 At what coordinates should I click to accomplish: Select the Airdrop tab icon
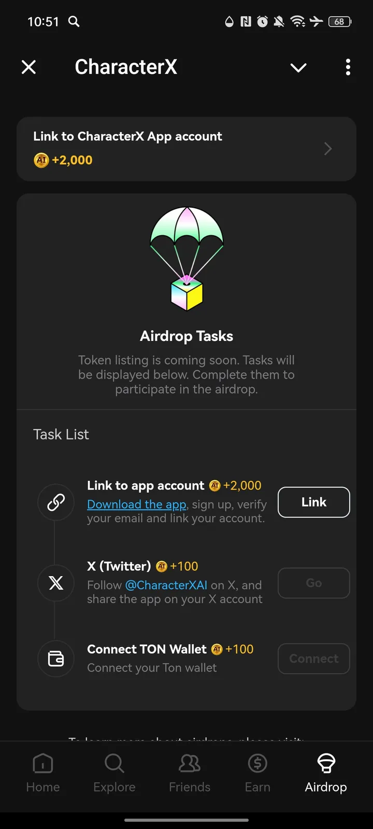tap(325, 763)
